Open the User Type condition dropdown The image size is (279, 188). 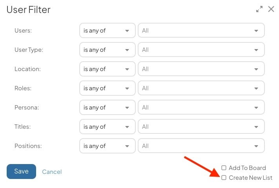pos(107,50)
